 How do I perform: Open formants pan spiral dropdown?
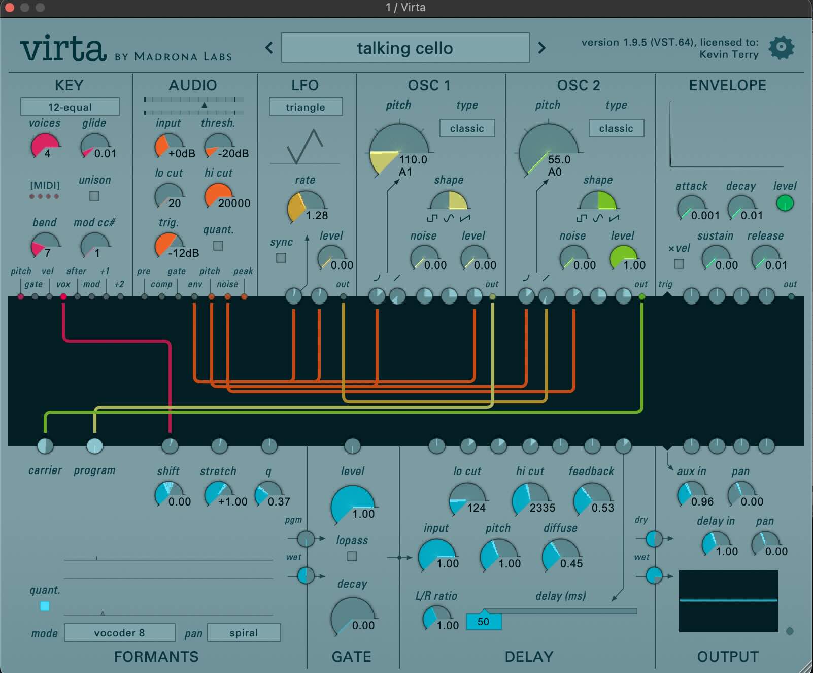244,633
